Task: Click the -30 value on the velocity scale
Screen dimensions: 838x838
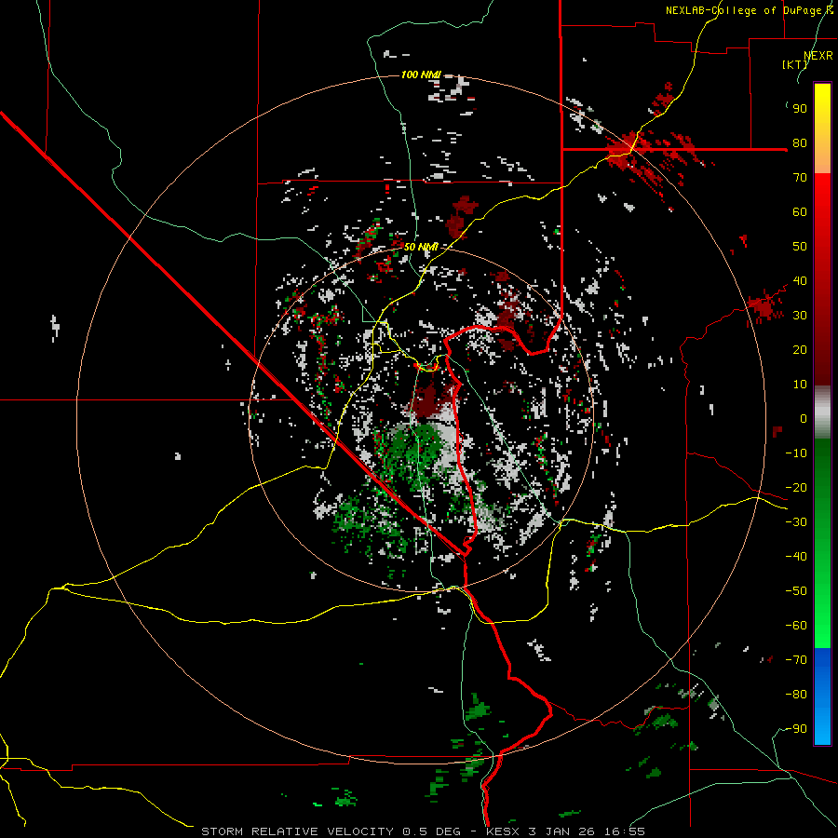Action: click(796, 522)
